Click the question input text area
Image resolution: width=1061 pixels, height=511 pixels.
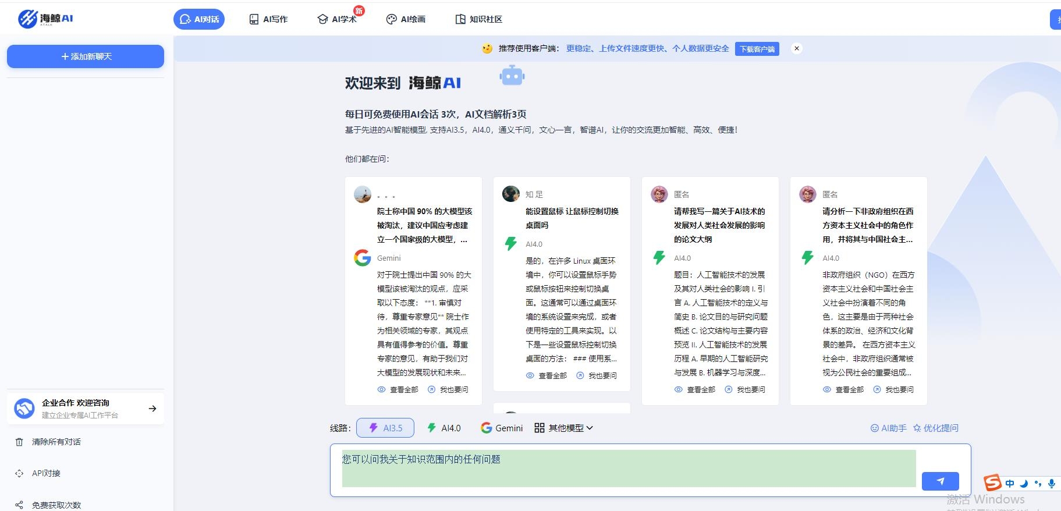click(x=629, y=468)
